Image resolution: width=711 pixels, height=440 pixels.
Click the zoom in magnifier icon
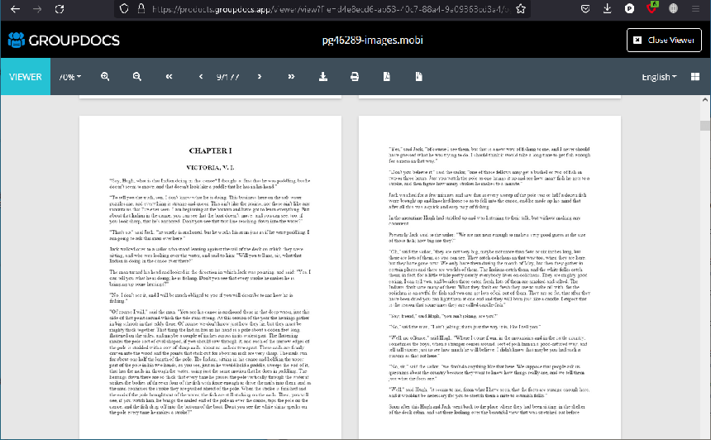click(106, 77)
